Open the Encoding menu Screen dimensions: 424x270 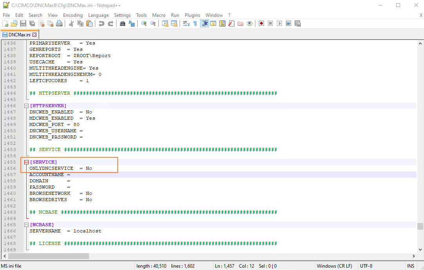coord(73,15)
